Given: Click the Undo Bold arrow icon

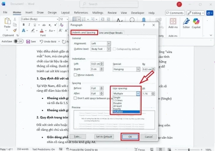Looking at the screenshot, I should click(x=41, y=41).
